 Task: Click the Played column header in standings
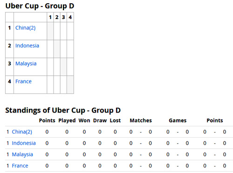coord(67,120)
